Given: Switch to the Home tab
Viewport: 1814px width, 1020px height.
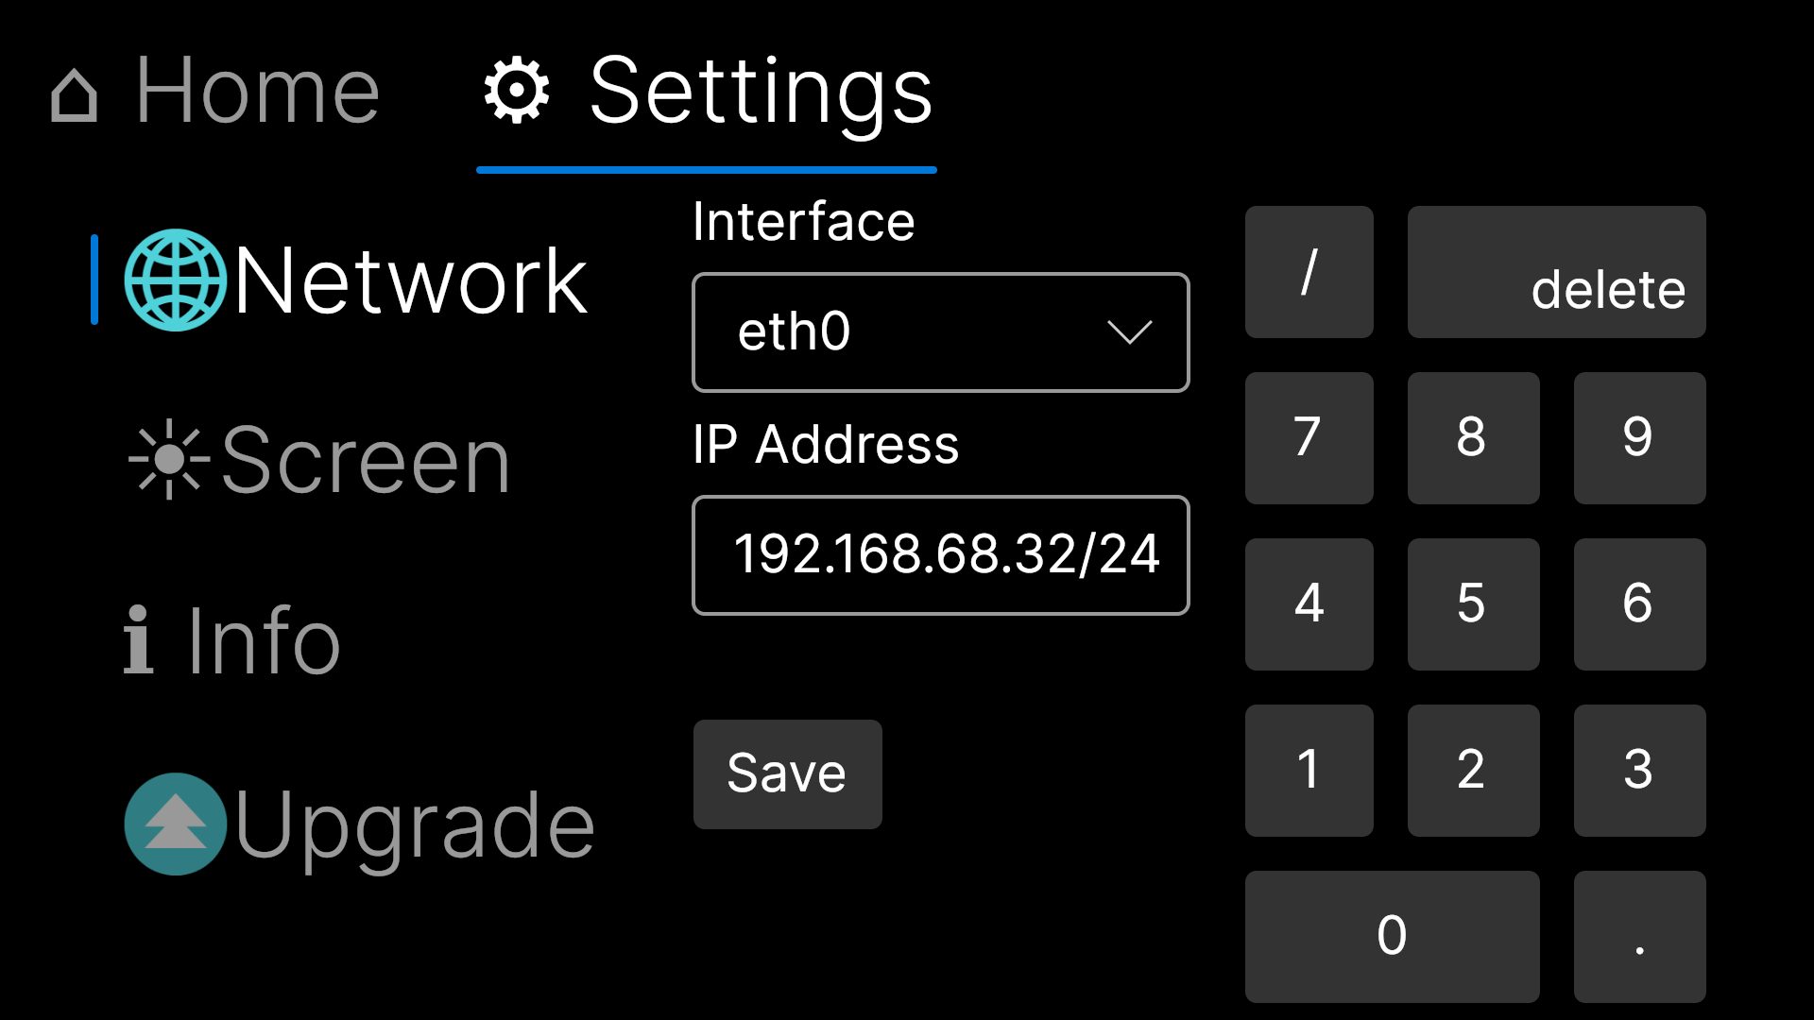Looking at the screenshot, I should coord(215,92).
